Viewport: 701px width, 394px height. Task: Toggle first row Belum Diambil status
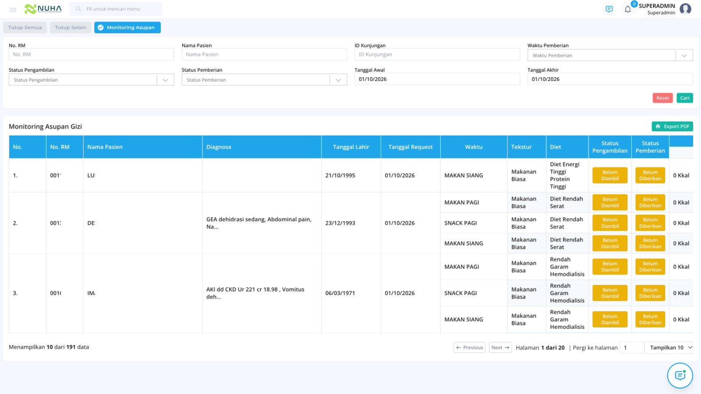coord(610,176)
